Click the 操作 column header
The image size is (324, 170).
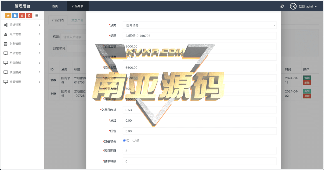point(306,69)
